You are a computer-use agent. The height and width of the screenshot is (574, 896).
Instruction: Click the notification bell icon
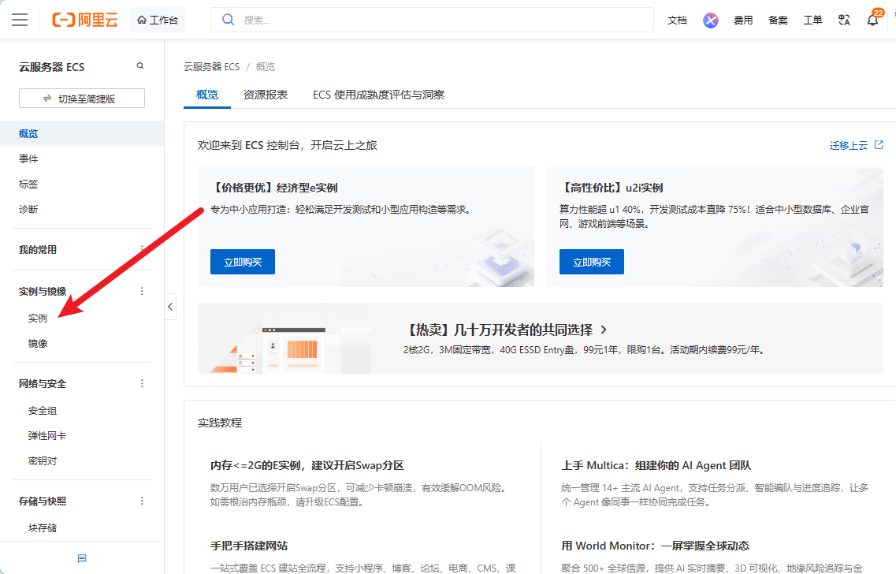click(x=872, y=20)
